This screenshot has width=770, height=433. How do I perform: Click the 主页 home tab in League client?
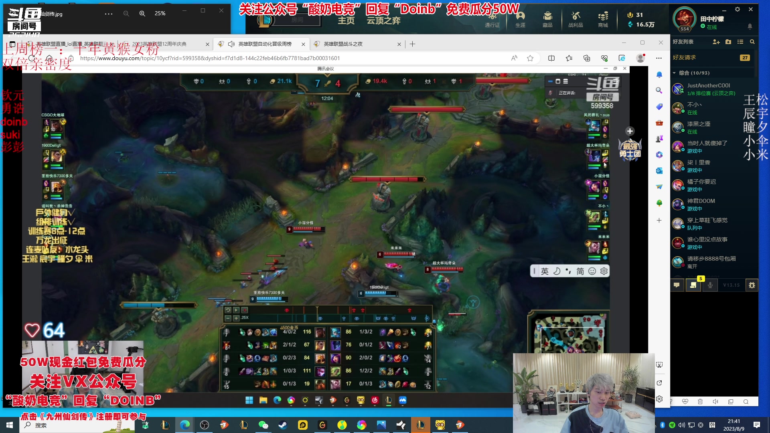pyautogui.click(x=346, y=20)
